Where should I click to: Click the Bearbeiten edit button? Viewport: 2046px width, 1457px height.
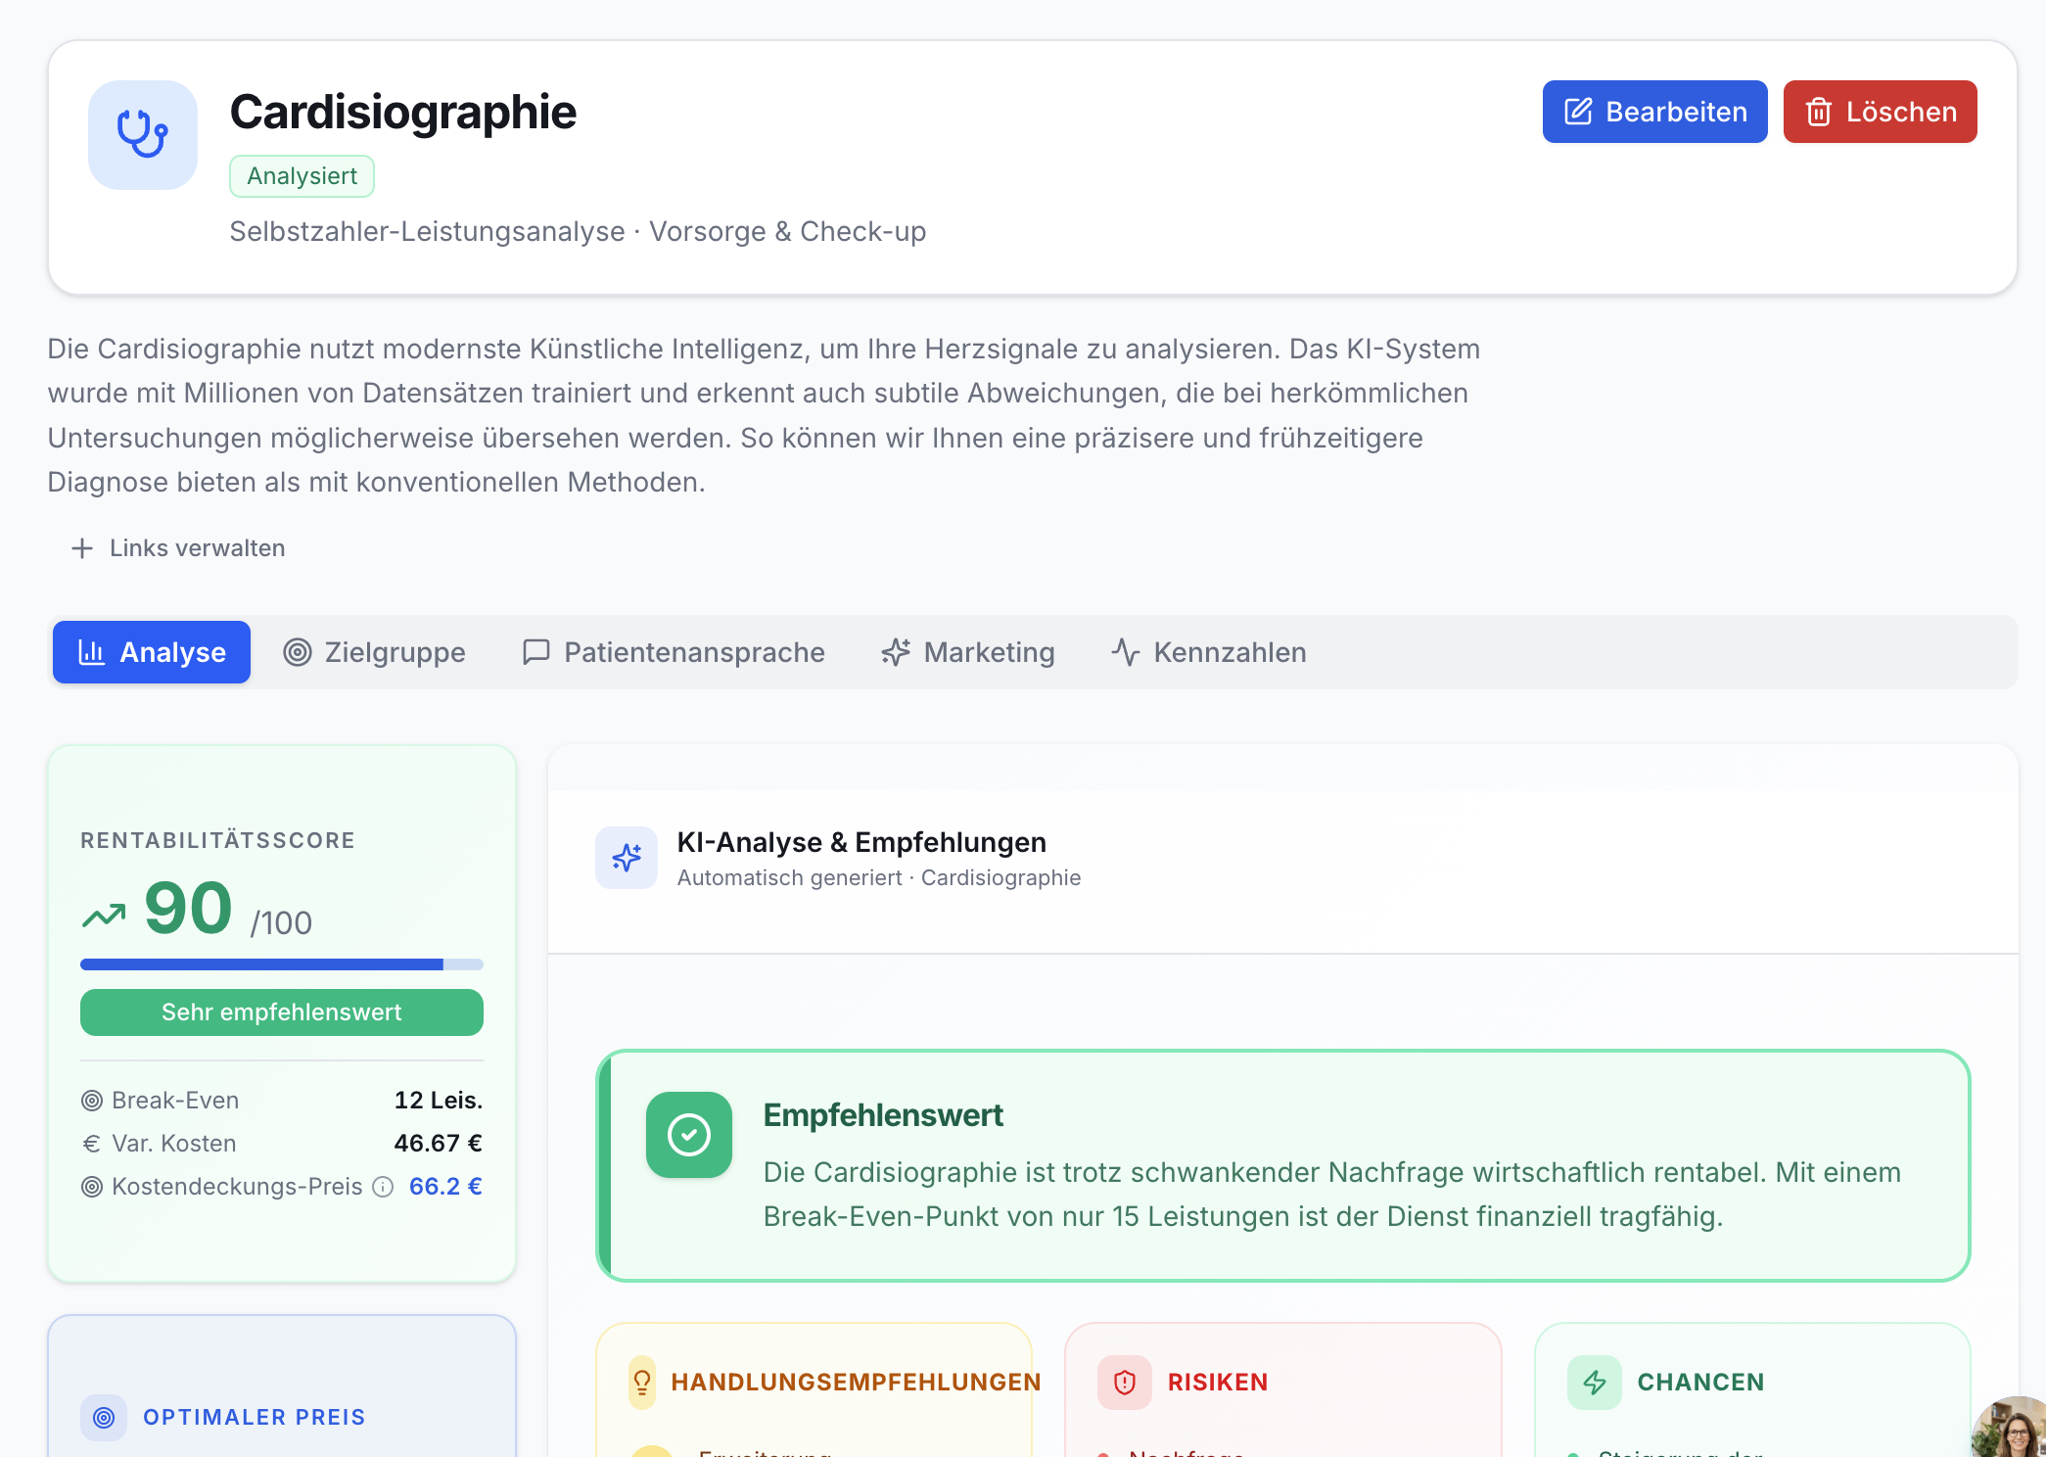click(1654, 112)
